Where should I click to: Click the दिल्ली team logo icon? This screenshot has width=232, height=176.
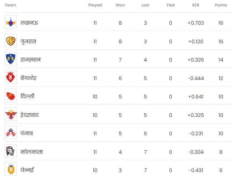[x=11, y=96]
